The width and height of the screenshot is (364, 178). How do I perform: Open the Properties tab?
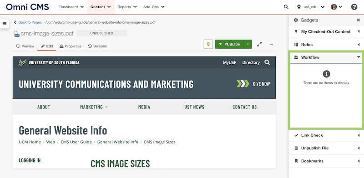71,46
